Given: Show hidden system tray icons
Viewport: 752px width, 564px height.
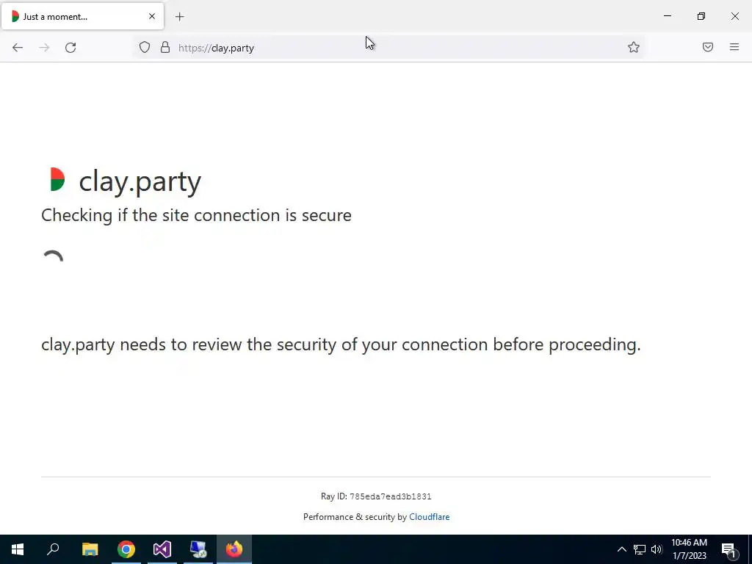Looking at the screenshot, I should coord(621,549).
